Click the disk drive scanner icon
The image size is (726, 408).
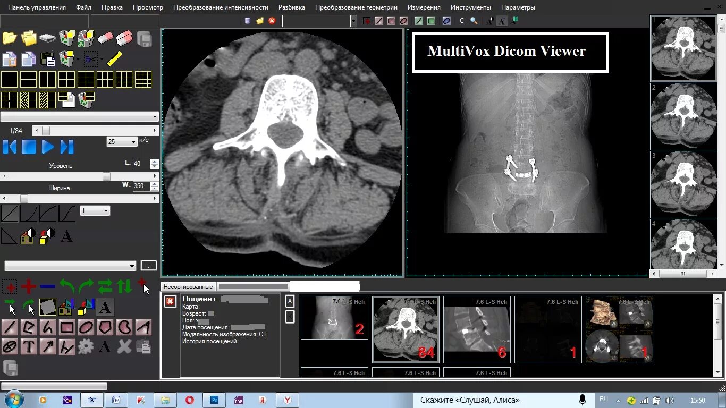48,38
